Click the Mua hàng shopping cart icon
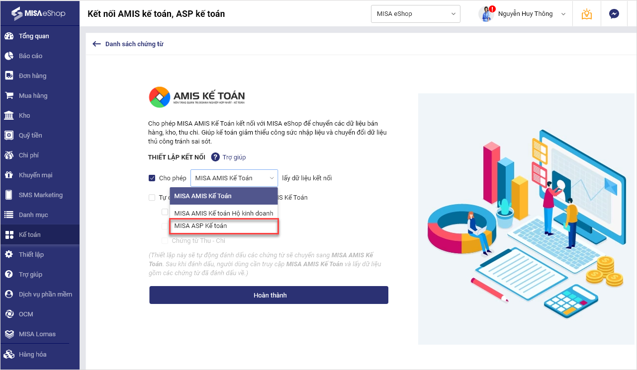637x370 pixels. click(x=9, y=95)
